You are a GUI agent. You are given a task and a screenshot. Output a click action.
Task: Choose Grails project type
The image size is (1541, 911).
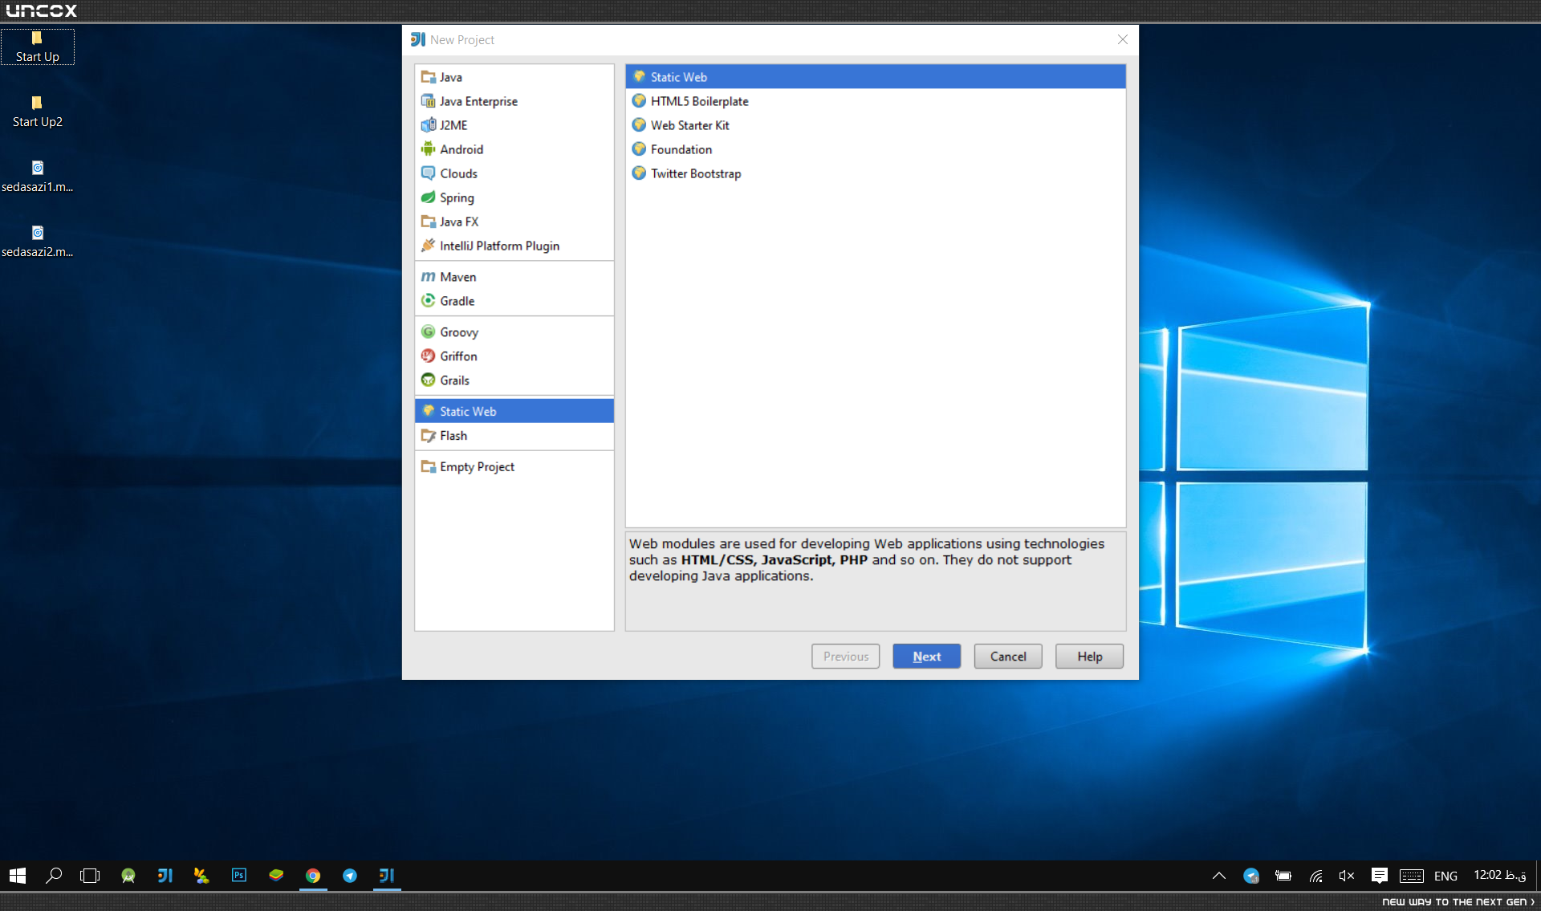(x=514, y=380)
